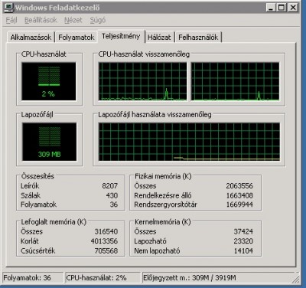Switch to the Alkalmazások tab
306x288 pixels.
[31, 38]
